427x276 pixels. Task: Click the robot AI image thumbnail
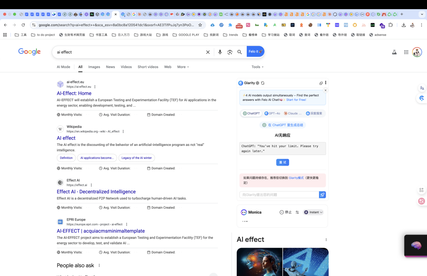coord(306,262)
